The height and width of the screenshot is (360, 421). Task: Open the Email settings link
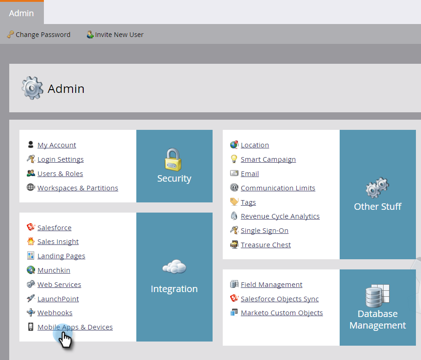point(250,174)
